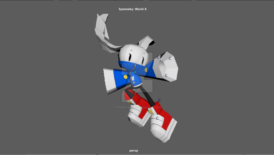The width and height of the screenshot is (274, 155).
Task: Select the C handle at the top of the raised hand
Action: pyautogui.click(x=170, y=59)
